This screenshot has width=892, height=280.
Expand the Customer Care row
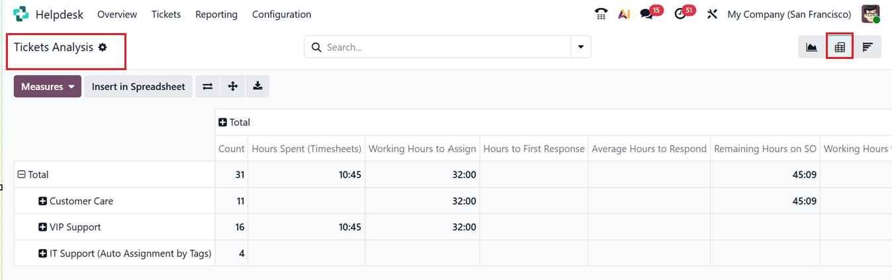(x=43, y=201)
